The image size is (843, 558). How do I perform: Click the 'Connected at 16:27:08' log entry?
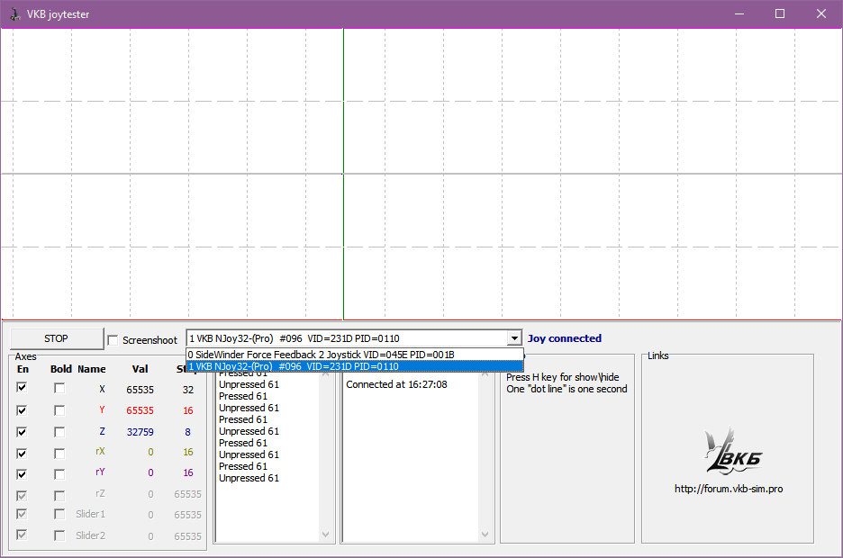pyautogui.click(x=396, y=384)
